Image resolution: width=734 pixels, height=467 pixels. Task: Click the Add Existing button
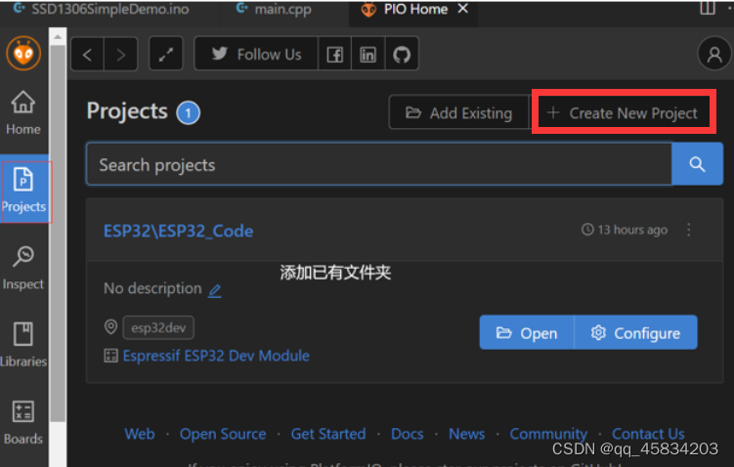point(458,112)
